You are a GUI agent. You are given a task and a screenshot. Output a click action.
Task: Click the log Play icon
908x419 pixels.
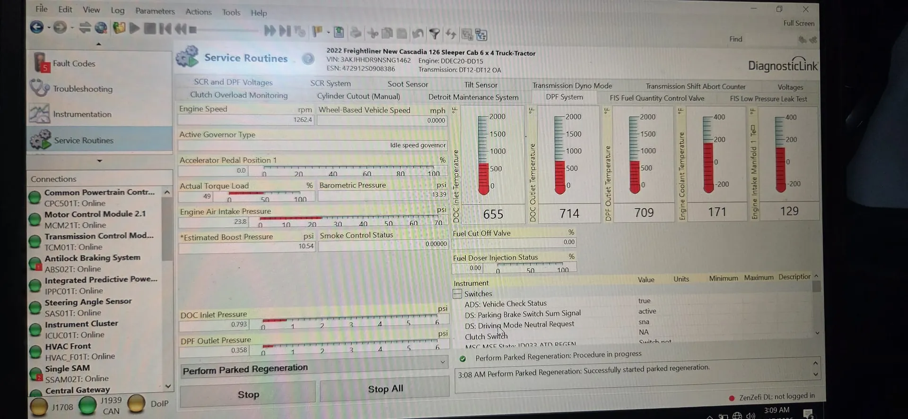point(134,28)
